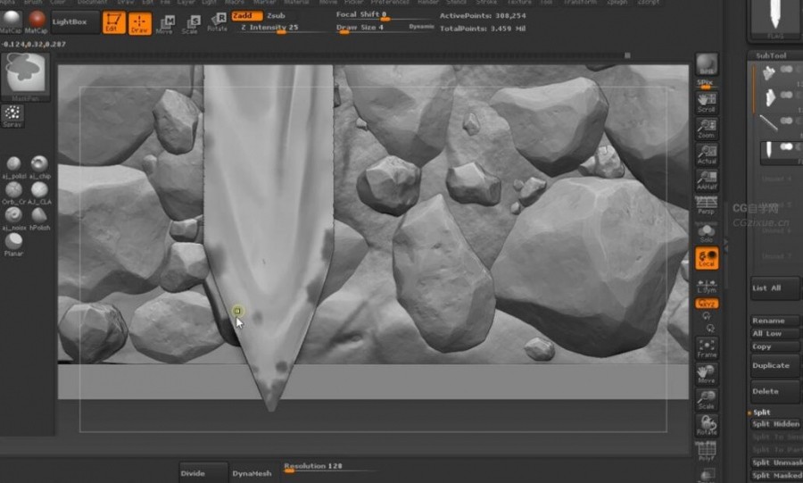
Task: Toggle Persp perspective view
Action: pos(707,204)
